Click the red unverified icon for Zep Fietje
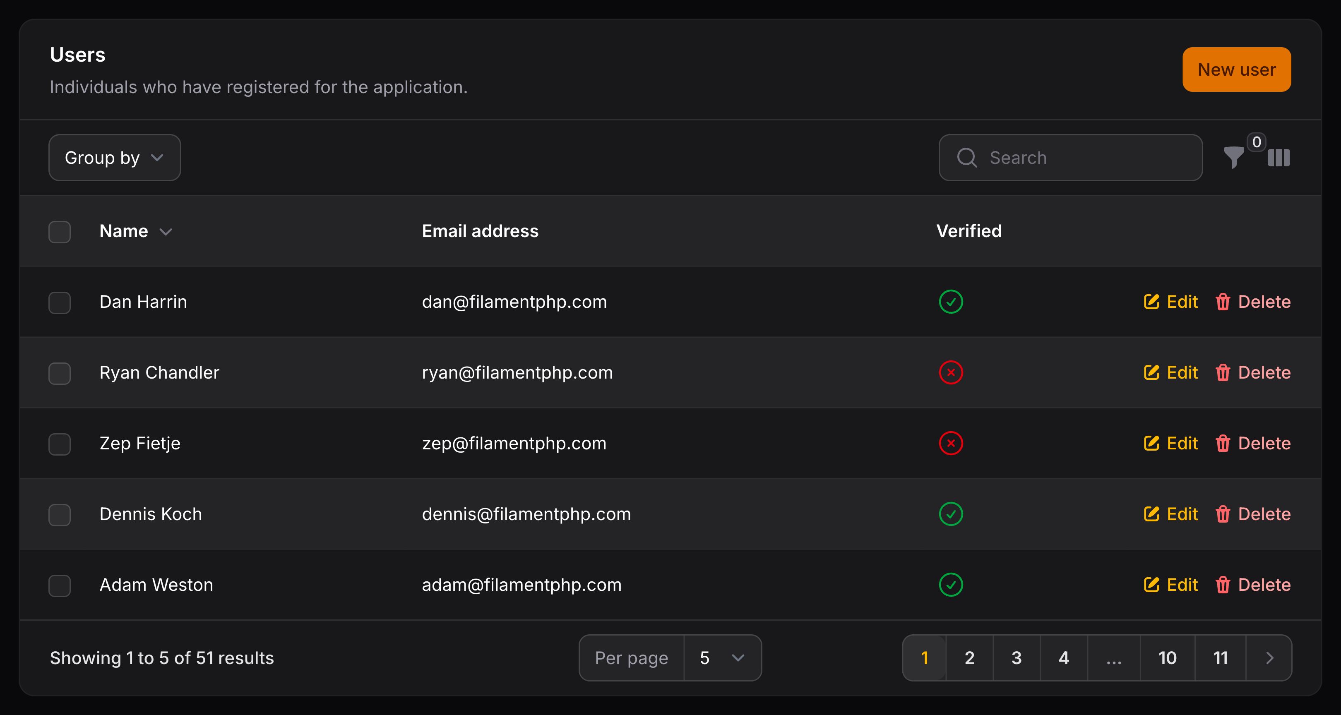The height and width of the screenshot is (715, 1341). tap(951, 444)
